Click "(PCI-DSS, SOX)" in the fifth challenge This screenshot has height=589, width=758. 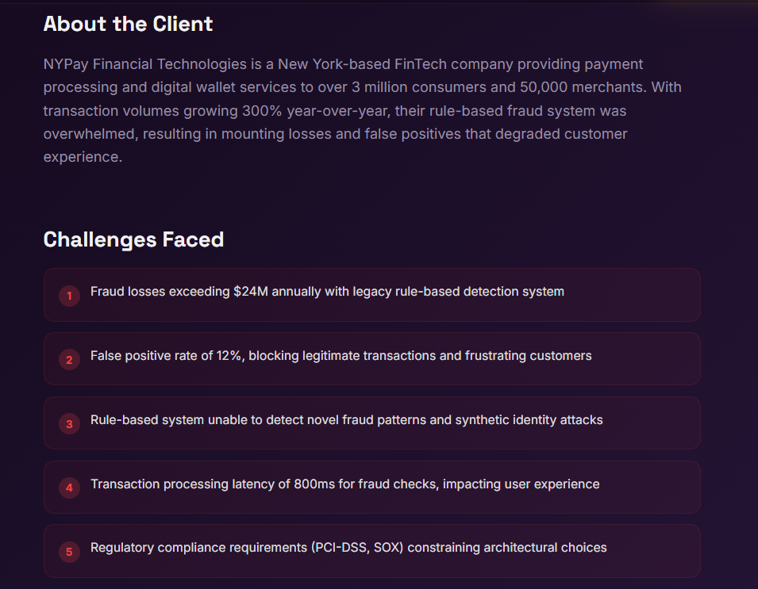click(x=358, y=548)
